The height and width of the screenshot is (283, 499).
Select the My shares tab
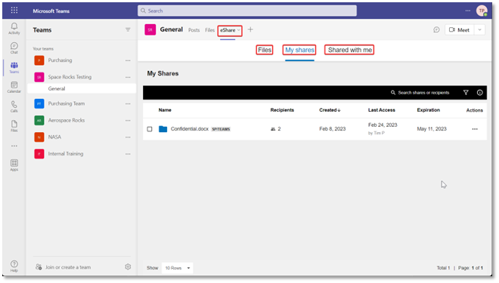point(299,50)
